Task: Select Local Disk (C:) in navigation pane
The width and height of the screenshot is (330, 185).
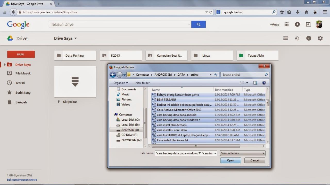Action: 128,120
